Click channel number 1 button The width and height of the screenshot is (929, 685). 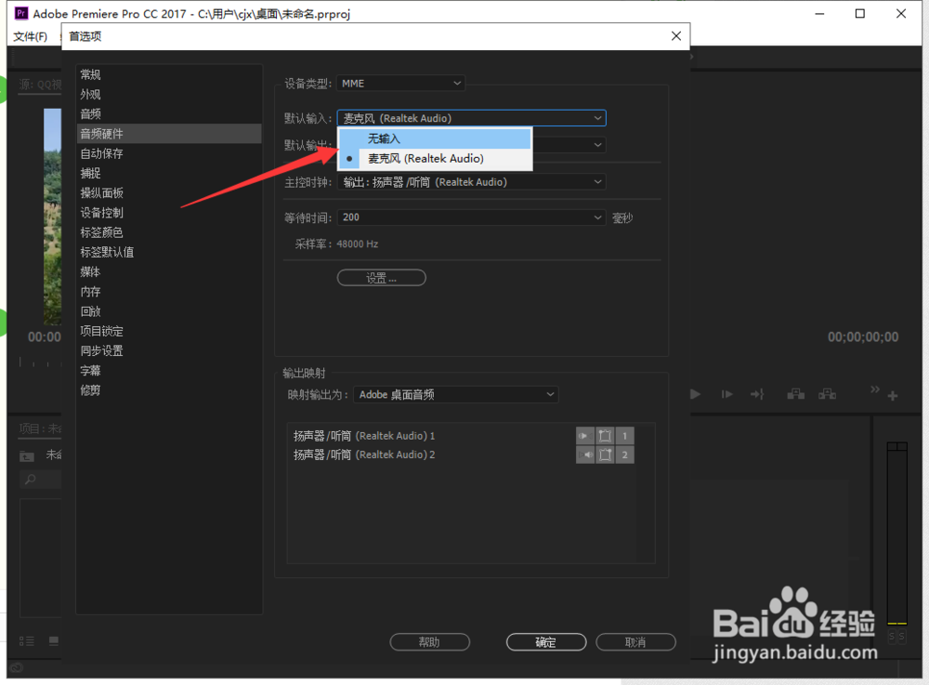624,436
